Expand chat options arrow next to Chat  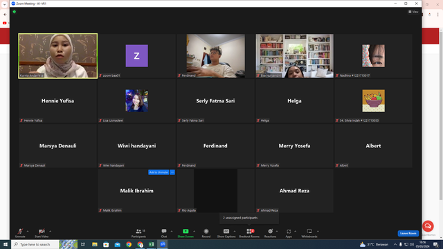coord(172,231)
